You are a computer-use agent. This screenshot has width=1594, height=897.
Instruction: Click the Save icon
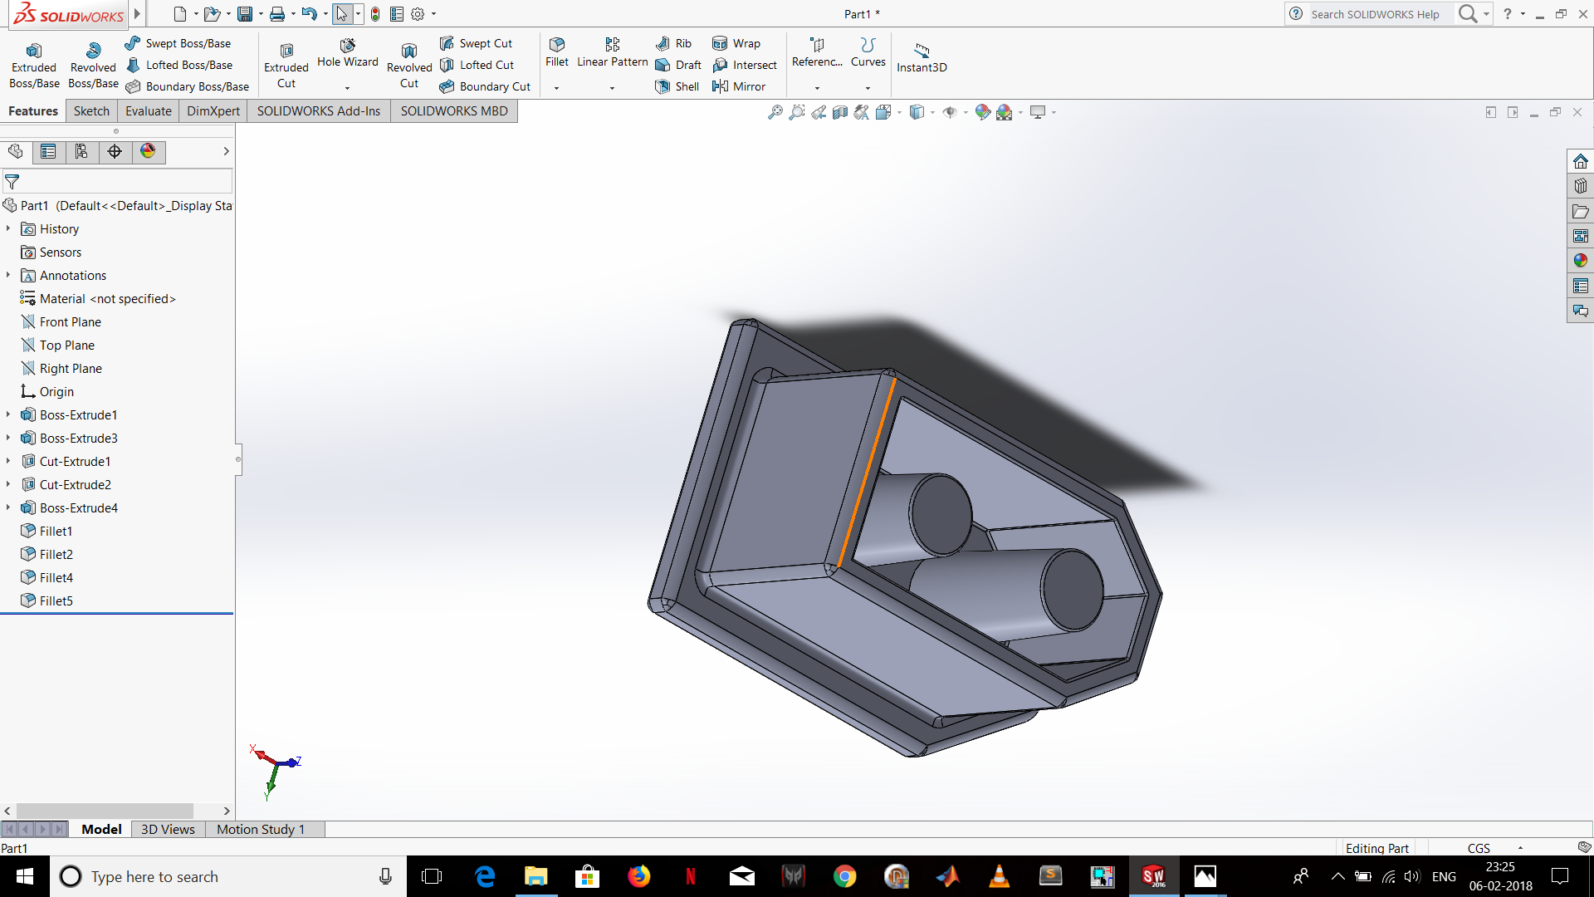245,14
